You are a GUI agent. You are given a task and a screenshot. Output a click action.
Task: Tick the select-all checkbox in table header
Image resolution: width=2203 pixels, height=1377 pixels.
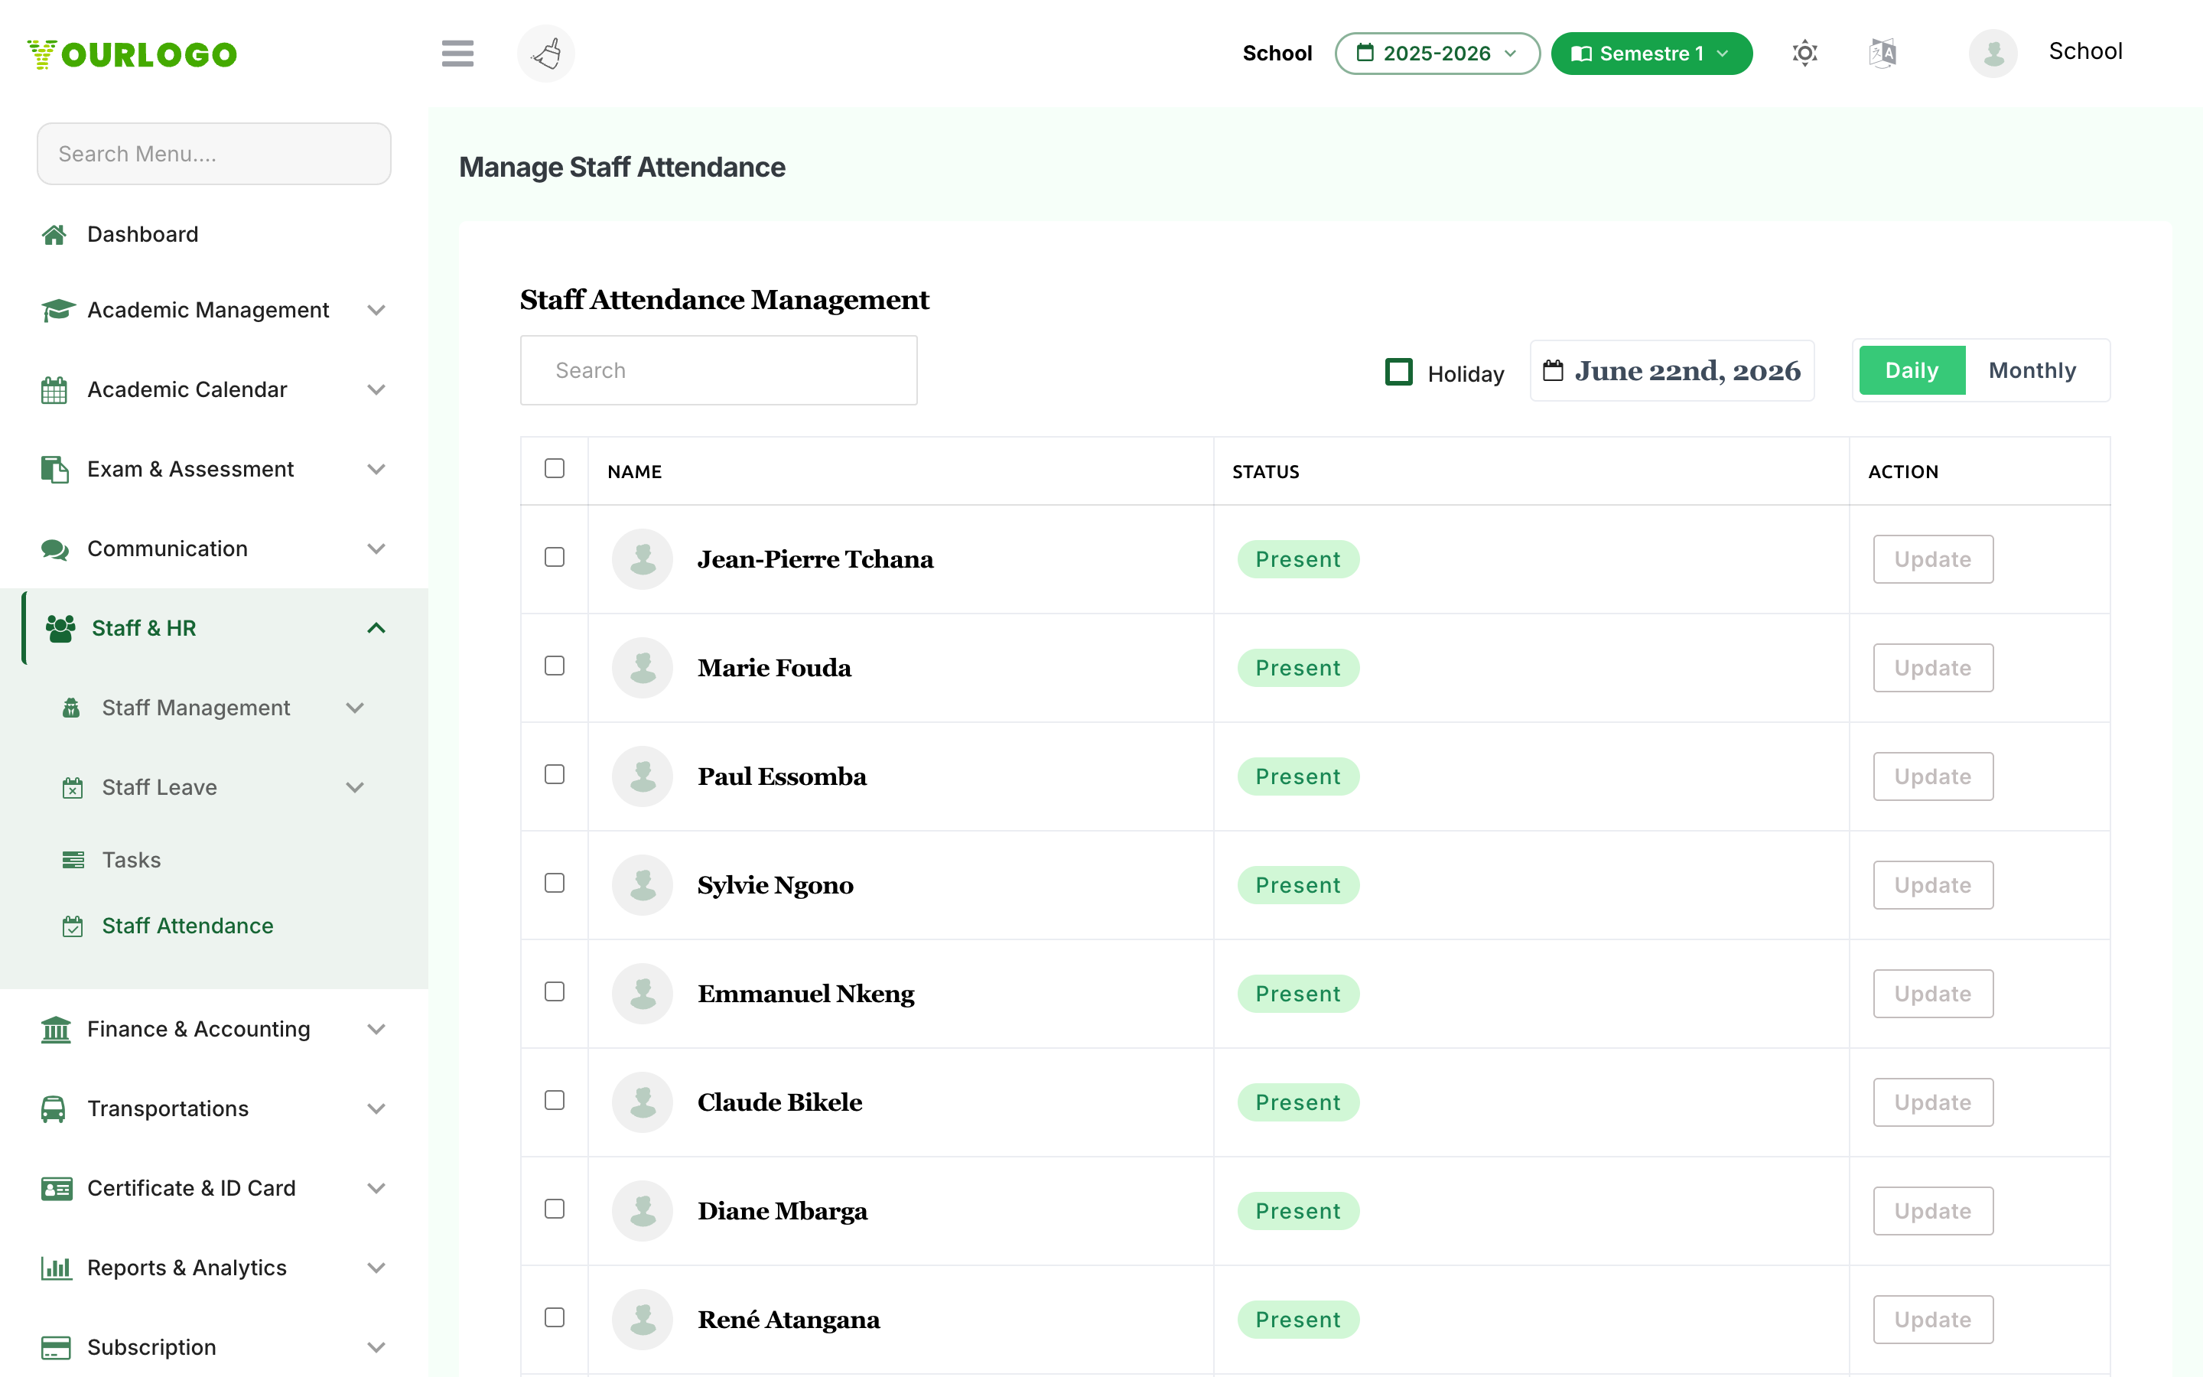coord(555,468)
